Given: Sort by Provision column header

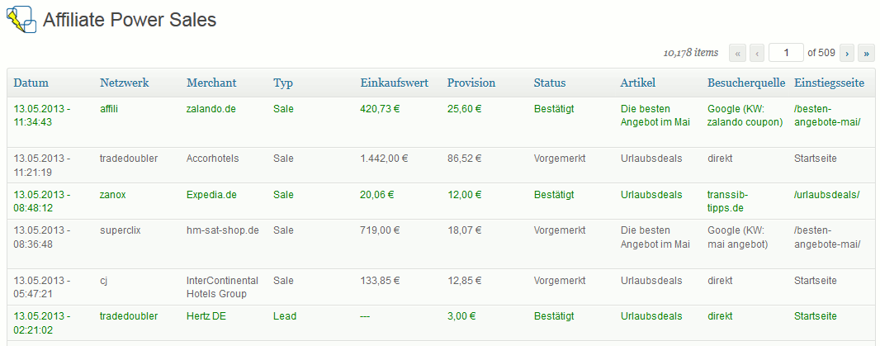Looking at the screenshot, I should (x=471, y=83).
